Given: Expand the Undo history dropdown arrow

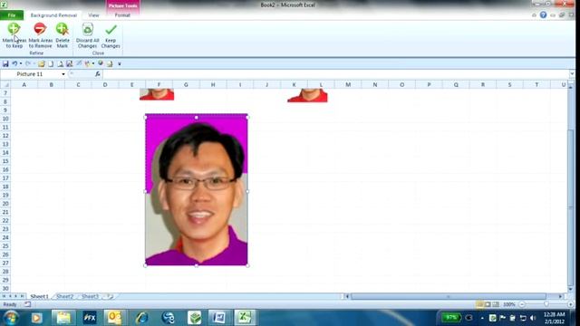Looking at the screenshot, I should point(20,64).
